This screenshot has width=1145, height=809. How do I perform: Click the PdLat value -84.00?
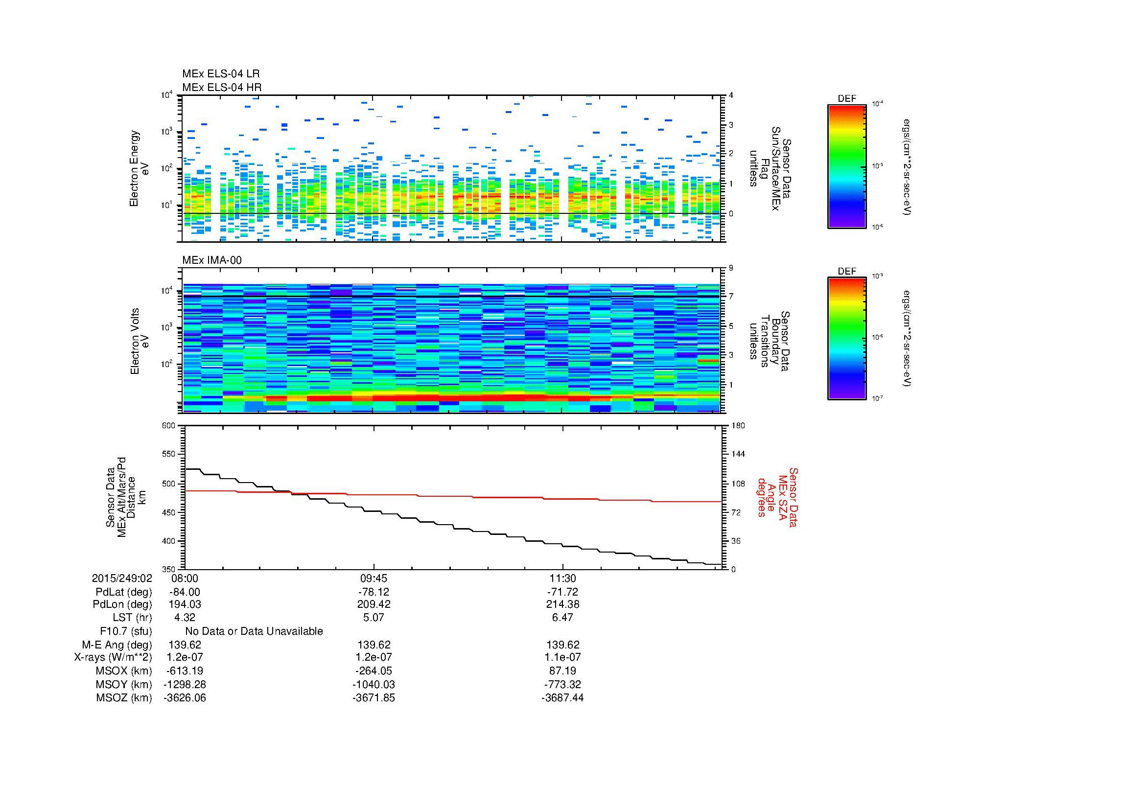(x=185, y=592)
